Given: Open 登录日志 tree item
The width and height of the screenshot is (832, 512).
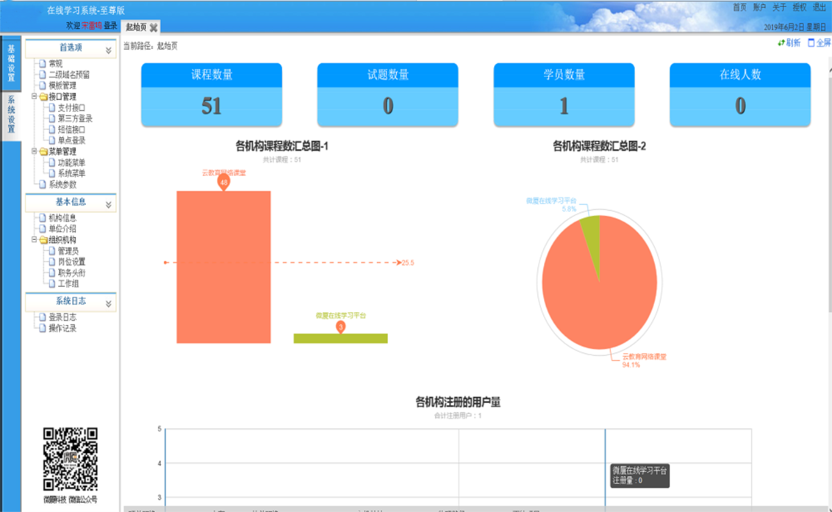Looking at the screenshot, I should (62, 317).
